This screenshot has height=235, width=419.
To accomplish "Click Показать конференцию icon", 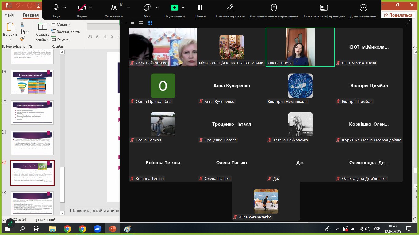I will [x=324, y=8].
